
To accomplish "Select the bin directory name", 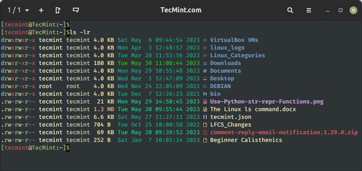I will click(215, 94).
